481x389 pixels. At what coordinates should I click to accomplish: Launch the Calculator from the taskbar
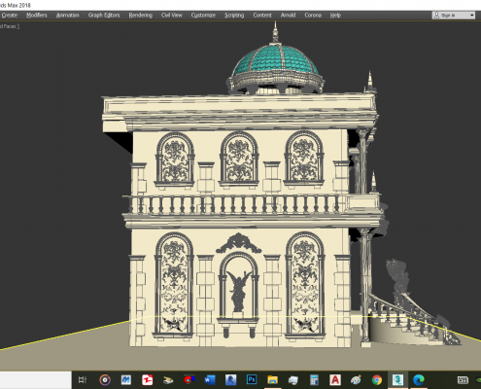click(x=314, y=379)
